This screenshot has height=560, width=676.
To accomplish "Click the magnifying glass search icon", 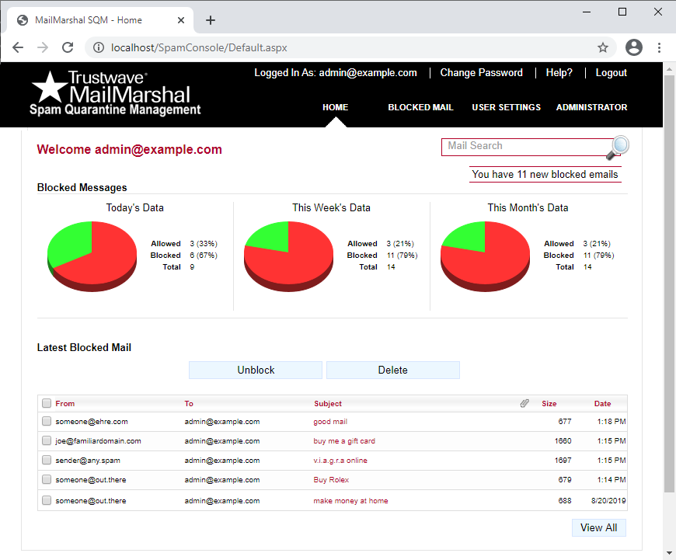I will [619, 146].
